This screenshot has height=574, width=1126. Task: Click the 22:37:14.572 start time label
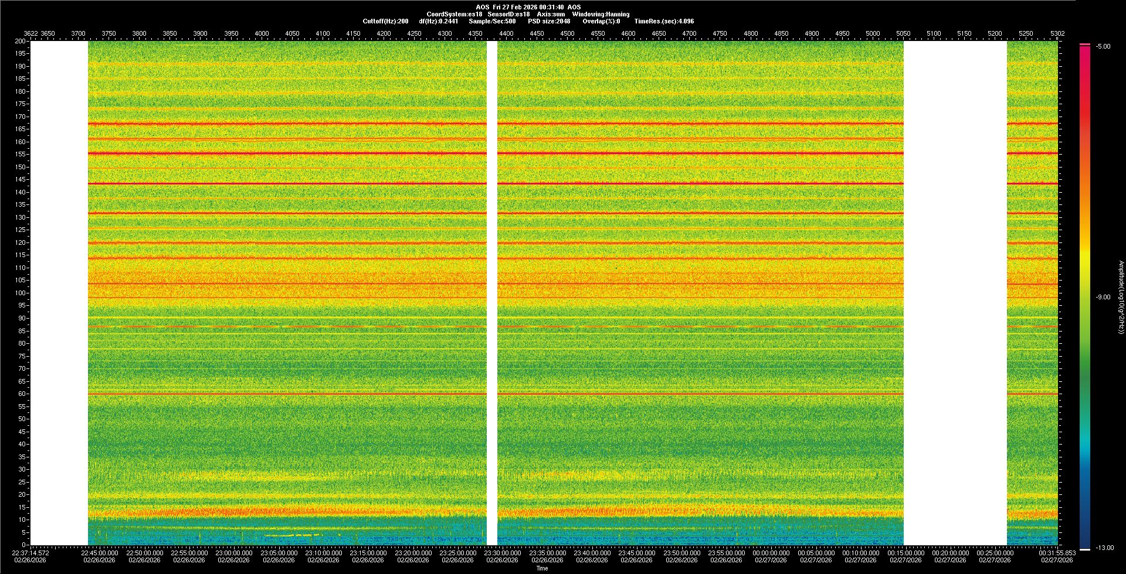point(30,553)
